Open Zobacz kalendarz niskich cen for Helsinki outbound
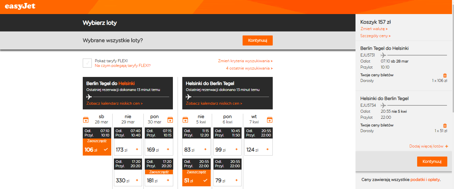Viewport: 454px width, 189px height. [115, 103]
